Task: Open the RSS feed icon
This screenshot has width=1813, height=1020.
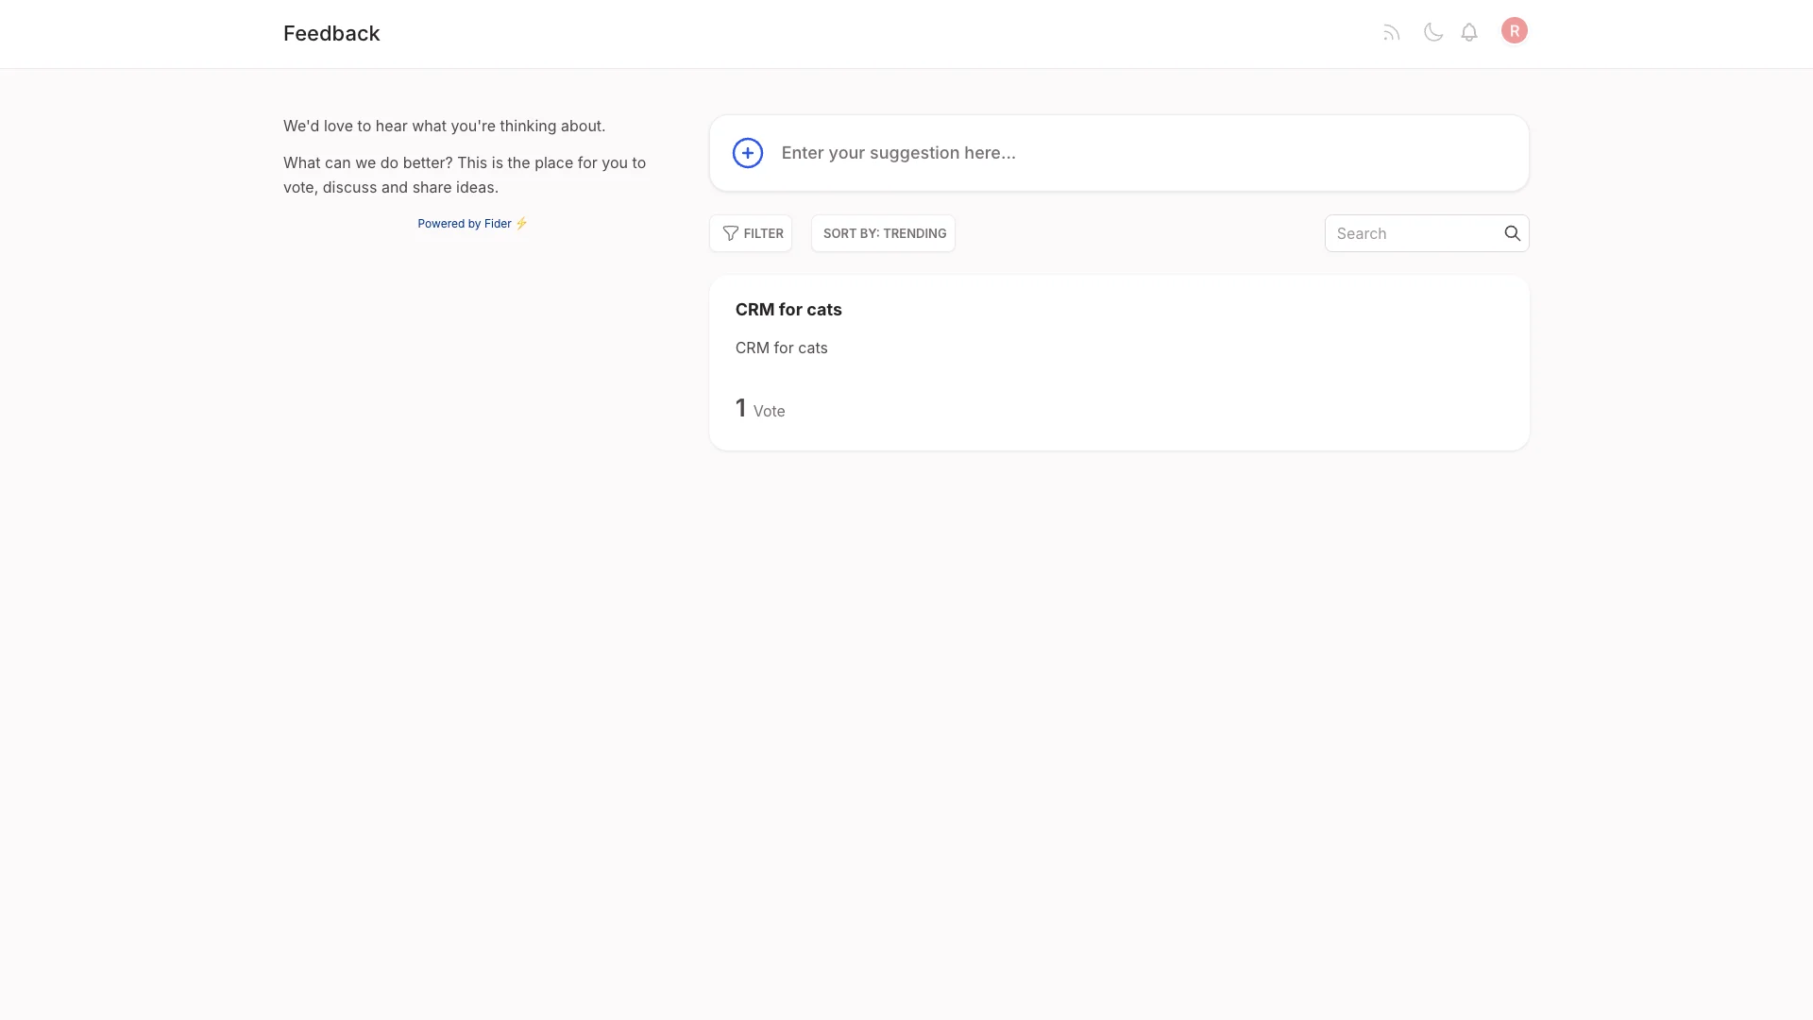Action: pos(1391,31)
